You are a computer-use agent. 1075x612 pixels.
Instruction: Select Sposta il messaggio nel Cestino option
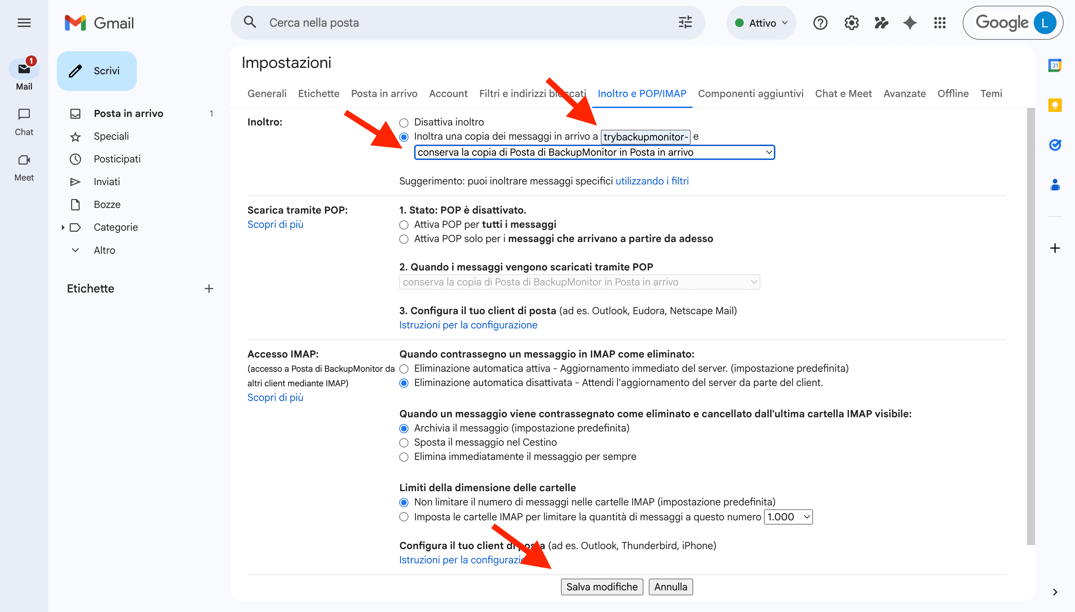click(x=404, y=442)
